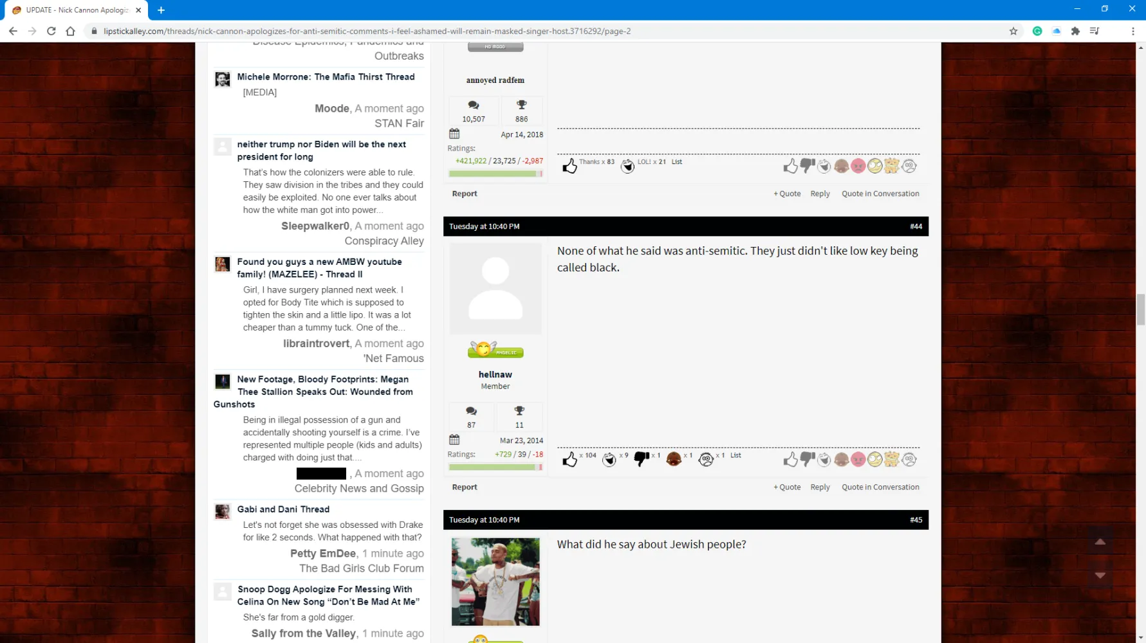Viewport: 1146px width, 643px height.
Task: Click Reply on hellnaw's post #44
Action: coord(820,487)
